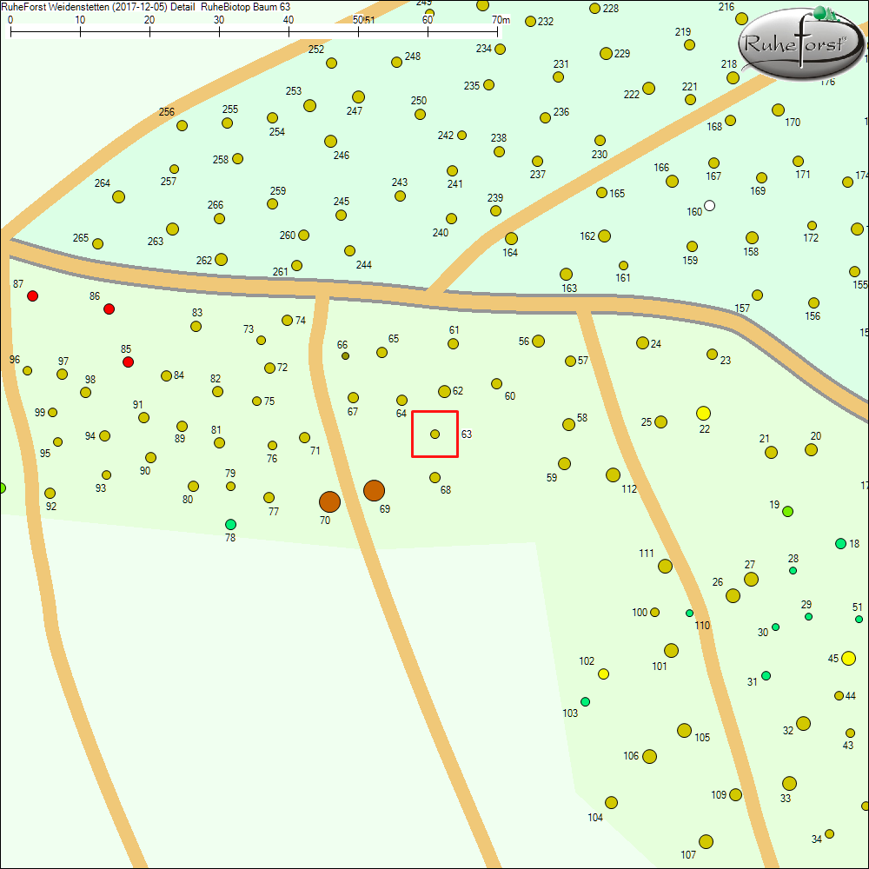
Task: Click the red tree marker 86
Action: tap(109, 308)
